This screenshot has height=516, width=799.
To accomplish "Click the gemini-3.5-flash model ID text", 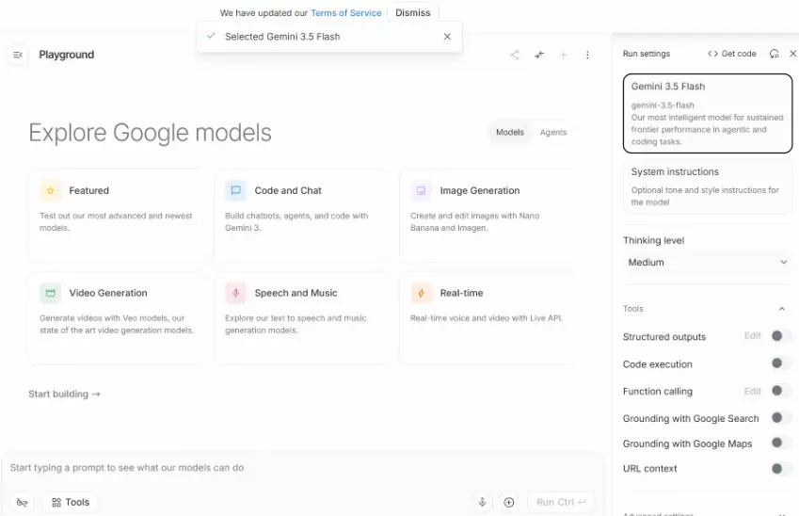I will coord(663,105).
